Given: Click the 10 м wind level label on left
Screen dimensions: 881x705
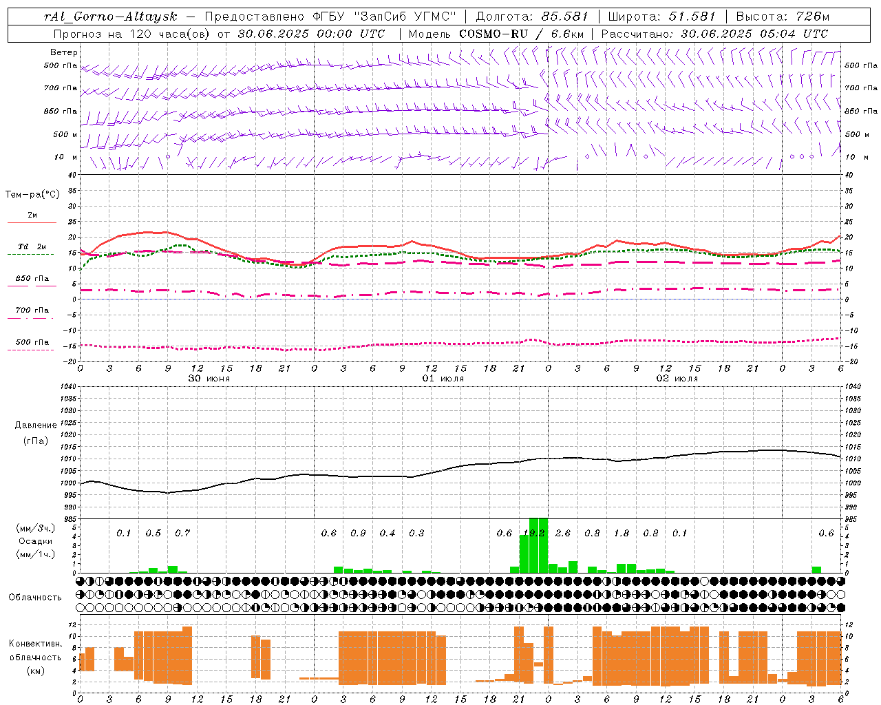Looking at the screenshot, I should coord(65,158).
